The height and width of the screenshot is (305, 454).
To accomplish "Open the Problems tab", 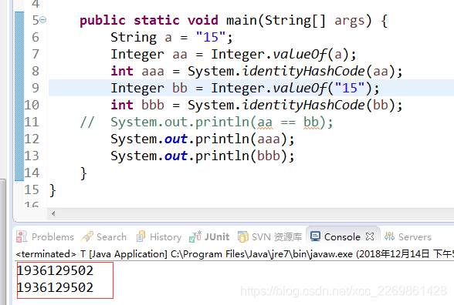I will pos(45,237).
